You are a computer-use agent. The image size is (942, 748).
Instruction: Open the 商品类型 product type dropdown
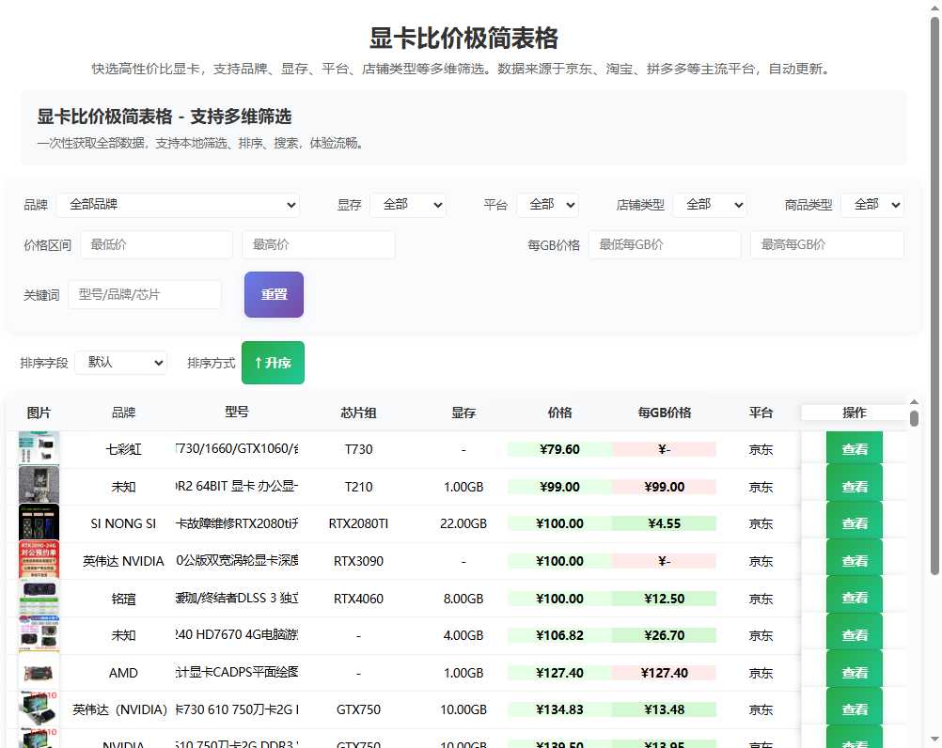pyautogui.click(x=872, y=204)
